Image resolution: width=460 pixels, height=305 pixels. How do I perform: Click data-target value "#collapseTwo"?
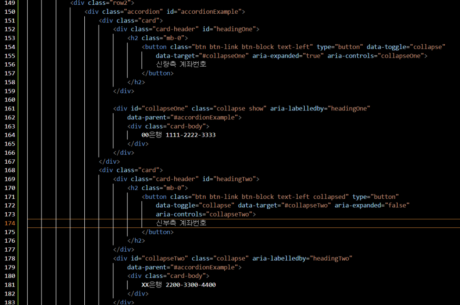click(x=306, y=205)
